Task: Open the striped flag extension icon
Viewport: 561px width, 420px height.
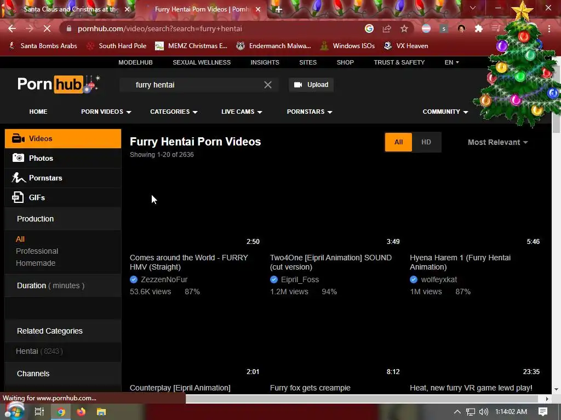Action: [426, 28]
